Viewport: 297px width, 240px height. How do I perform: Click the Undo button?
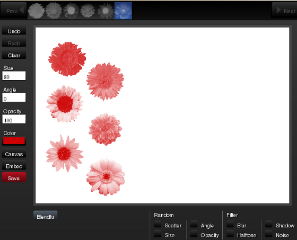tap(14, 31)
